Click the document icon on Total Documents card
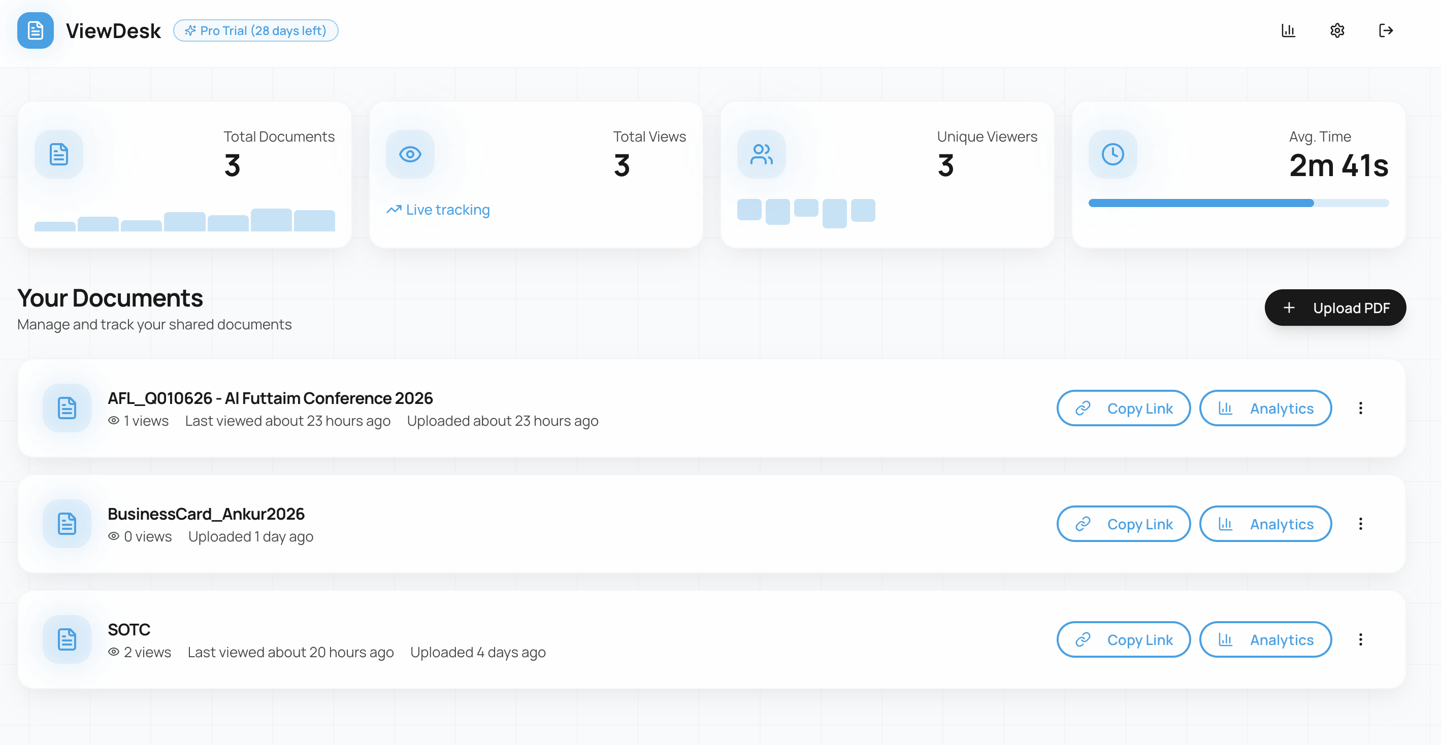Viewport: 1441px width, 745px height. (59, 154)
